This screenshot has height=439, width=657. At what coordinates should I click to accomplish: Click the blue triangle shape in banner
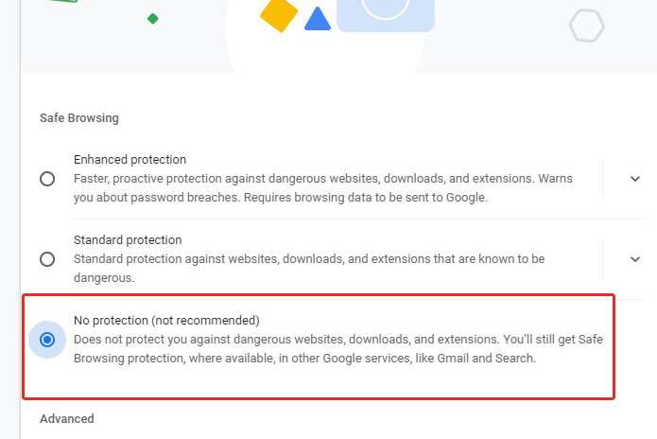[318, 19]
